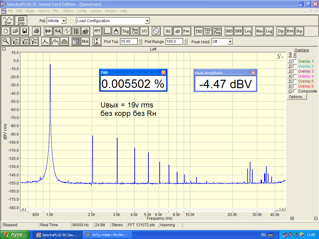Image resolution: width=319 pixels, height=239 pixels.
Task: Open the 3D surface plot icon
Action: point(86,31)
